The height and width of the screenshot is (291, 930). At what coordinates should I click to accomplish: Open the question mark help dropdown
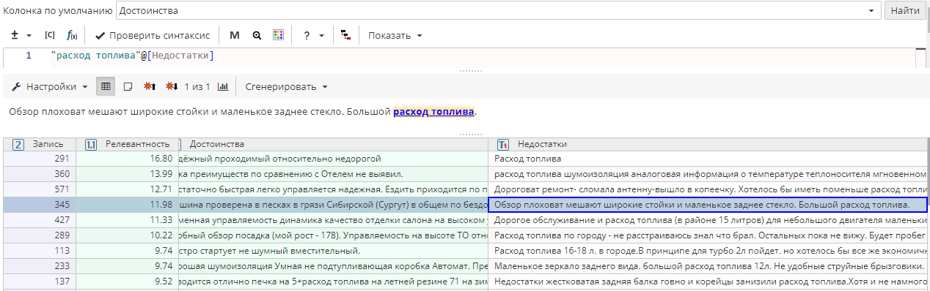(x=313, y=35)
